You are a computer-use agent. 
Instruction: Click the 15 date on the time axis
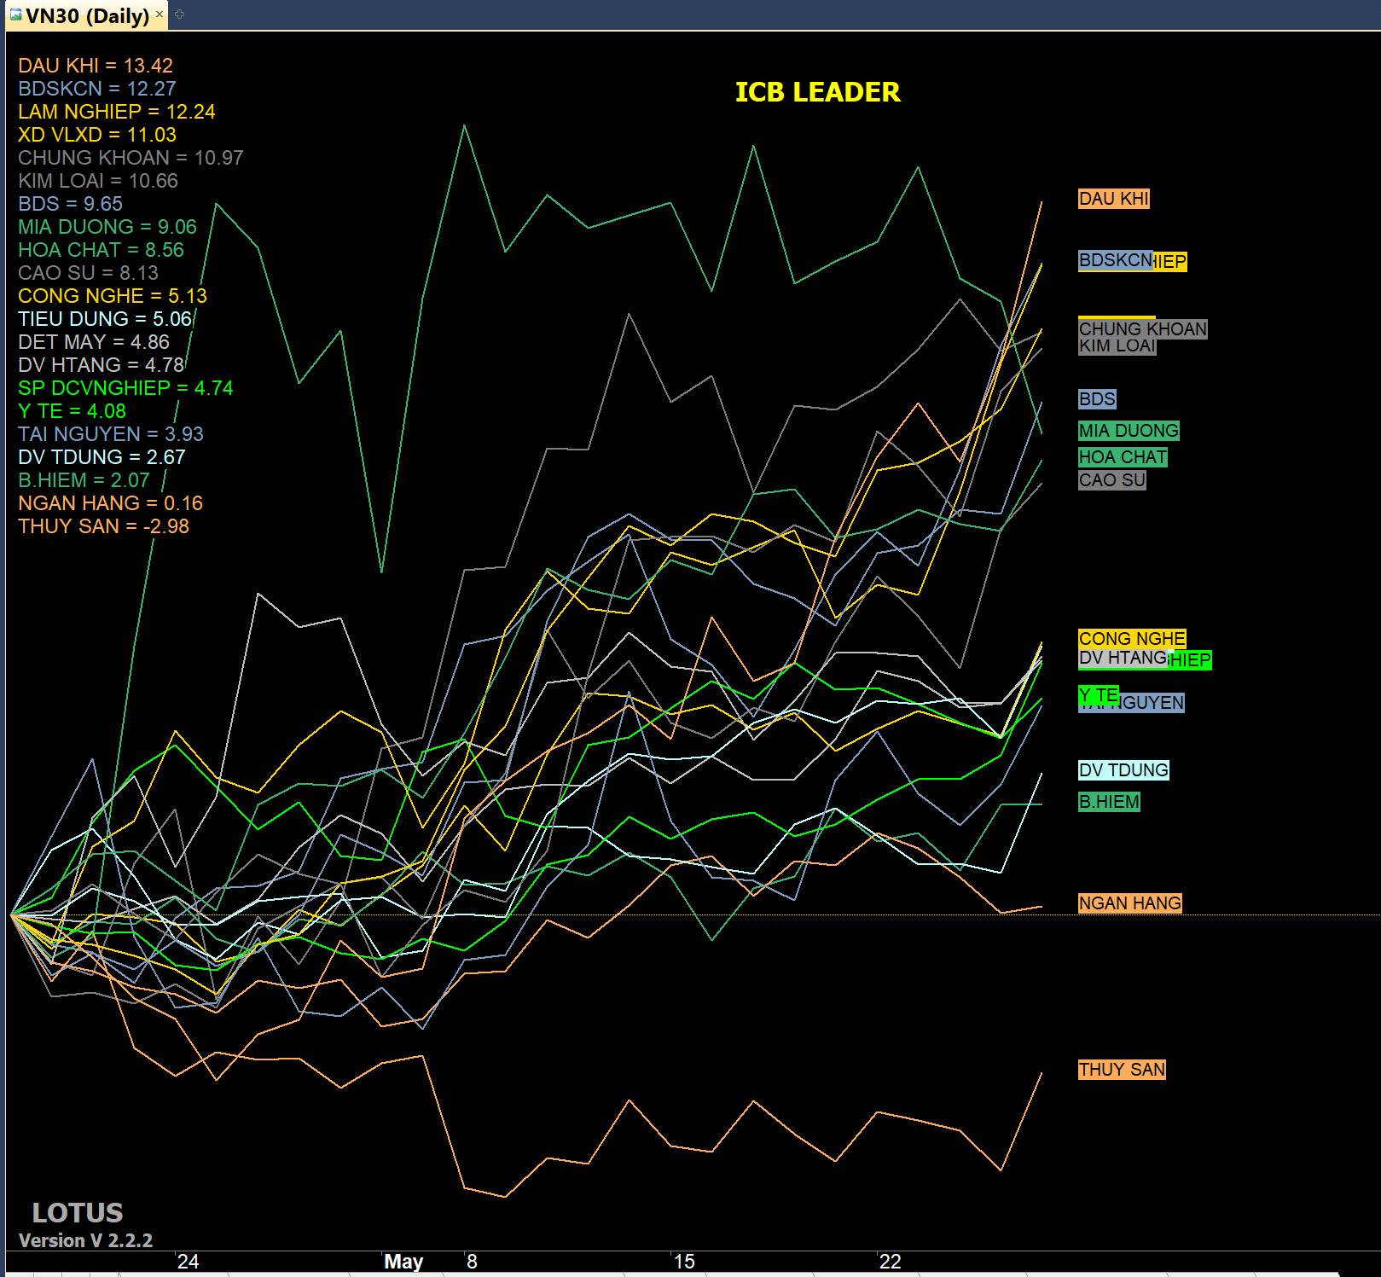[x=684, y=1262]
